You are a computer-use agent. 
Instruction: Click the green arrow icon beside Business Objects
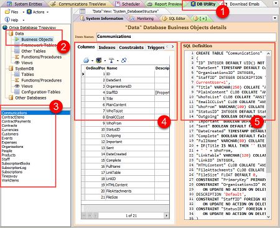point(17,39)
